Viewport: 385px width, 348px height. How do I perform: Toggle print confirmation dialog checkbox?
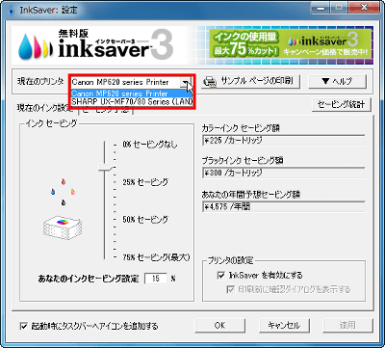[x=230, y=289]
